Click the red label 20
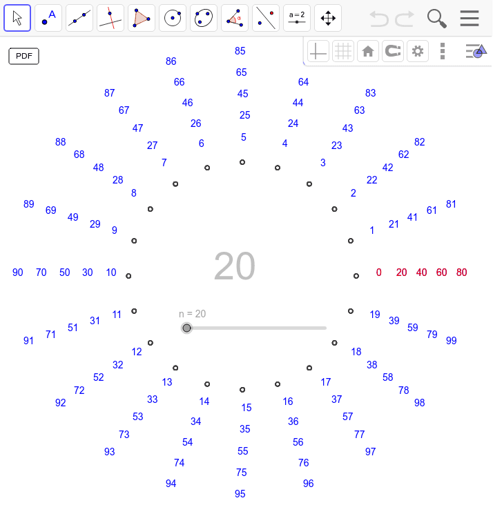 [x=401, y=273]
